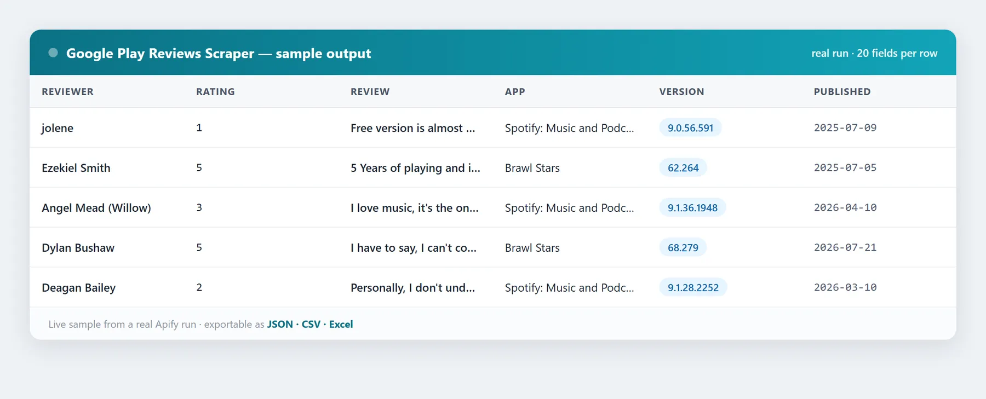This screenshot has height=399, width=986.
Task: Select the PUBLISHED column header
Action: [x=842, y=92]
